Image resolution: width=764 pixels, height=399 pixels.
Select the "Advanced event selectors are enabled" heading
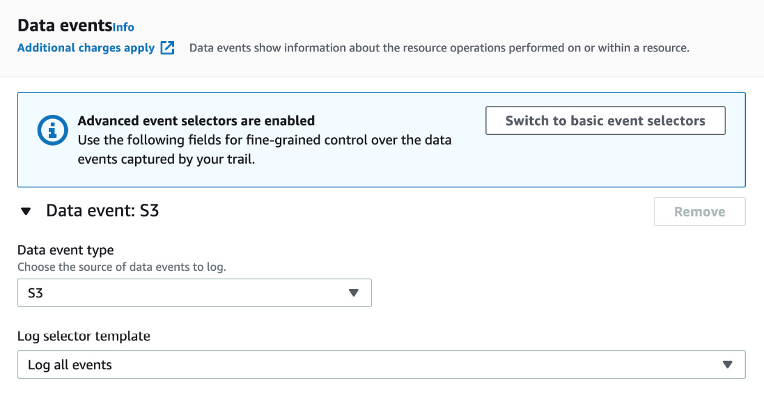coord(196,120)
